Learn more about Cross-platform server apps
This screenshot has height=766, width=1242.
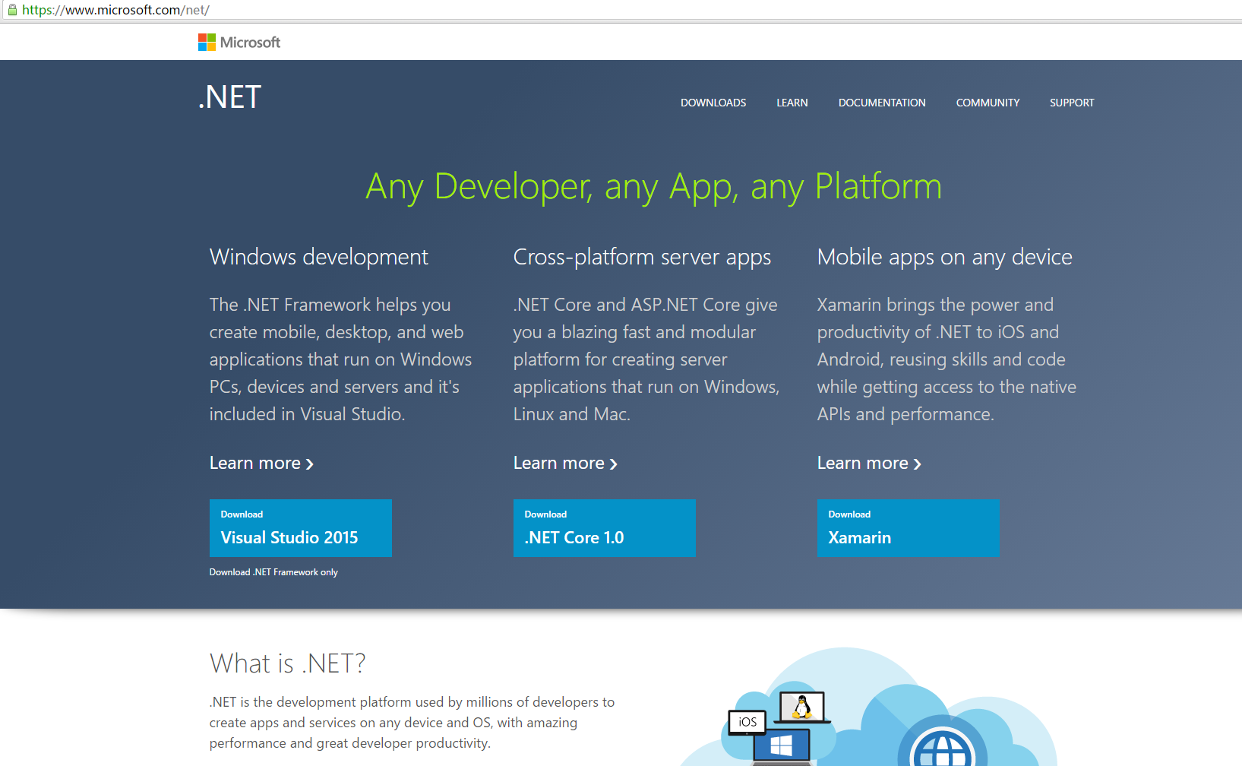click(565, 463)
